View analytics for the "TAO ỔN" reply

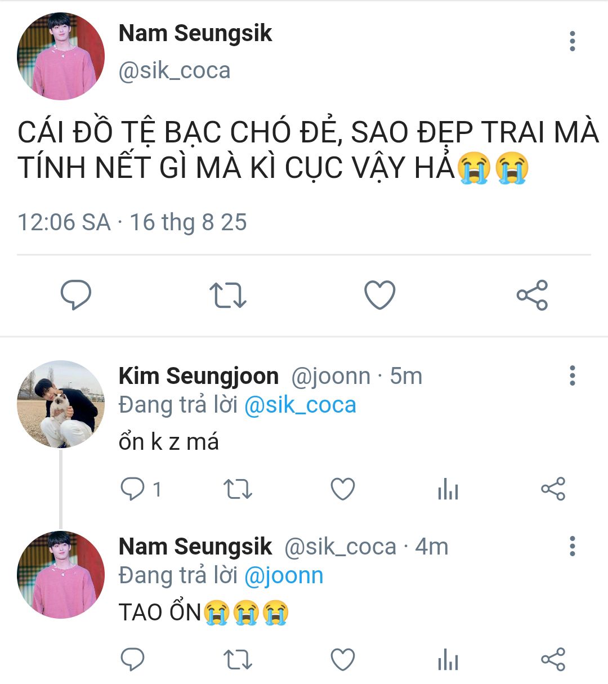pyautogui.click(x=448, y=660)
